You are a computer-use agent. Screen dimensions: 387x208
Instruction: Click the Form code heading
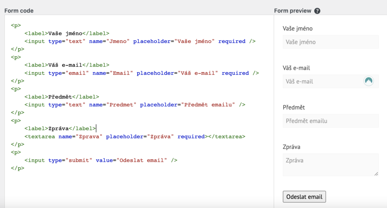[x=19, y=11]
